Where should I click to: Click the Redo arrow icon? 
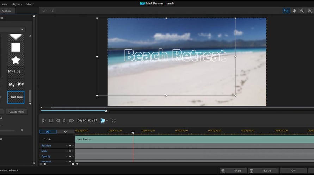coord(52,11)
